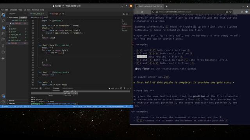
Task: Open the Accounts icon at the activity bar bottom
Action: (x=3, y=96)
